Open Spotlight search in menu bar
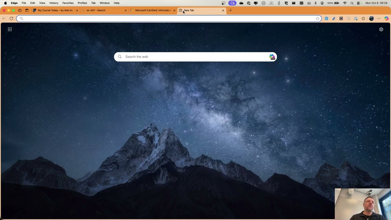391x220 pixels. point(352,3)
